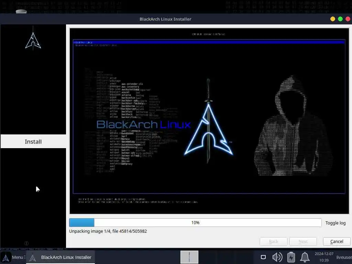Click the battery charging tray icon
Screen dimensions: 352x264
[x=291, y=257]
